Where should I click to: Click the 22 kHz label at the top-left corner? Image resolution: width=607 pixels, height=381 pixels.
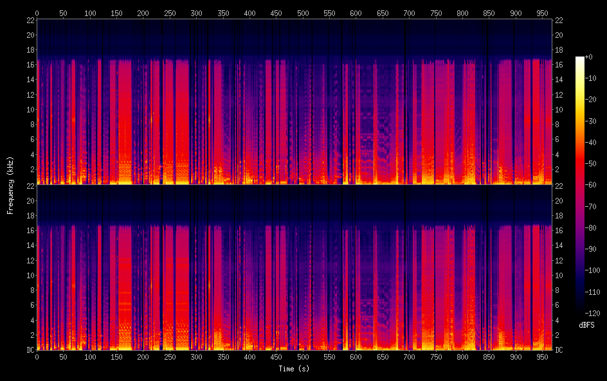(x=28, y=21)
